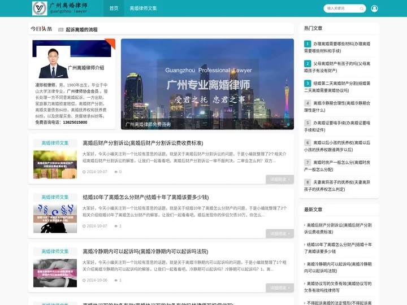Open thumbnail of 离婚冷静期 article

tap(55, 273)
